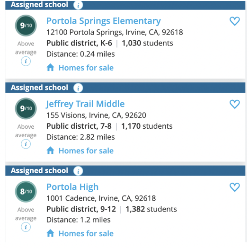Viewport: 249px width, 248px height.
Task: View Homes for sale near Jeffrey Trail Middle
Action: click(x=86, y=151)
